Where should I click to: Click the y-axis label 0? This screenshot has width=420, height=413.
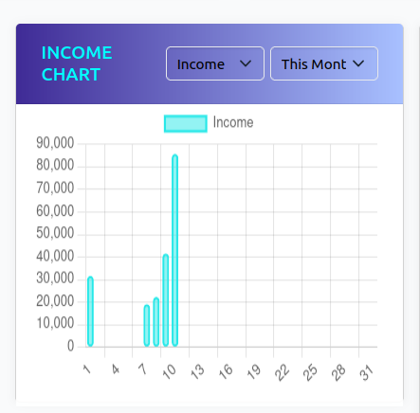70,346
